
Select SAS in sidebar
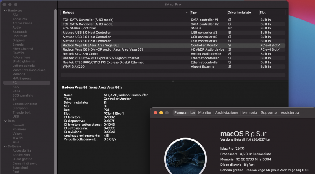(15, 87)
